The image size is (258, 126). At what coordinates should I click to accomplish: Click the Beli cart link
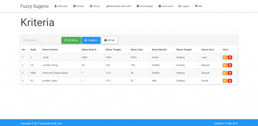pyautogui.click(x=199, y=6)
